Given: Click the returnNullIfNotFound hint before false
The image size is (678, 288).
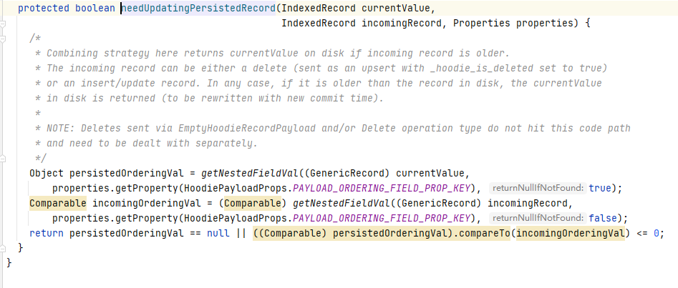Looking at the screenshot, I should (537, 218).
